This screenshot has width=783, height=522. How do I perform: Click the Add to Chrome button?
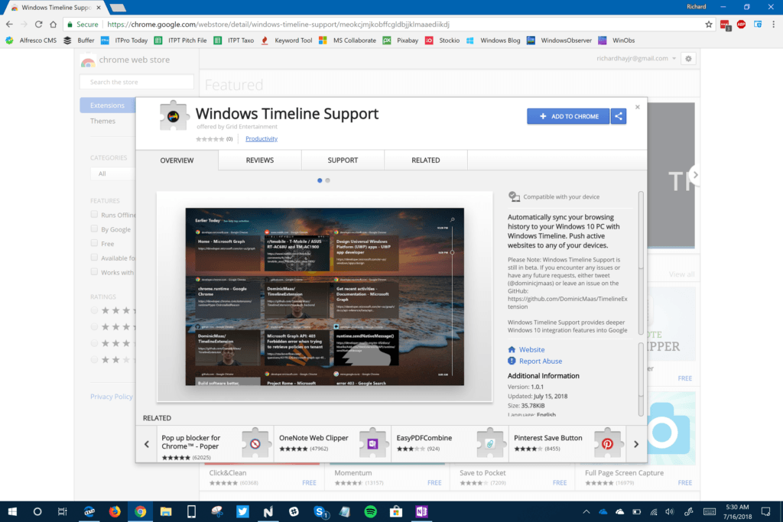pos(567,115)
